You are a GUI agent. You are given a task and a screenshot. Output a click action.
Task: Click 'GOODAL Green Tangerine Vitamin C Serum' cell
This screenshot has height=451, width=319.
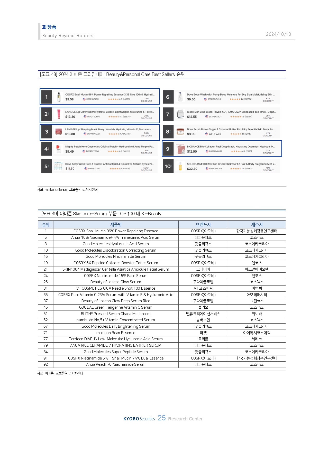(x=116, y=307)
